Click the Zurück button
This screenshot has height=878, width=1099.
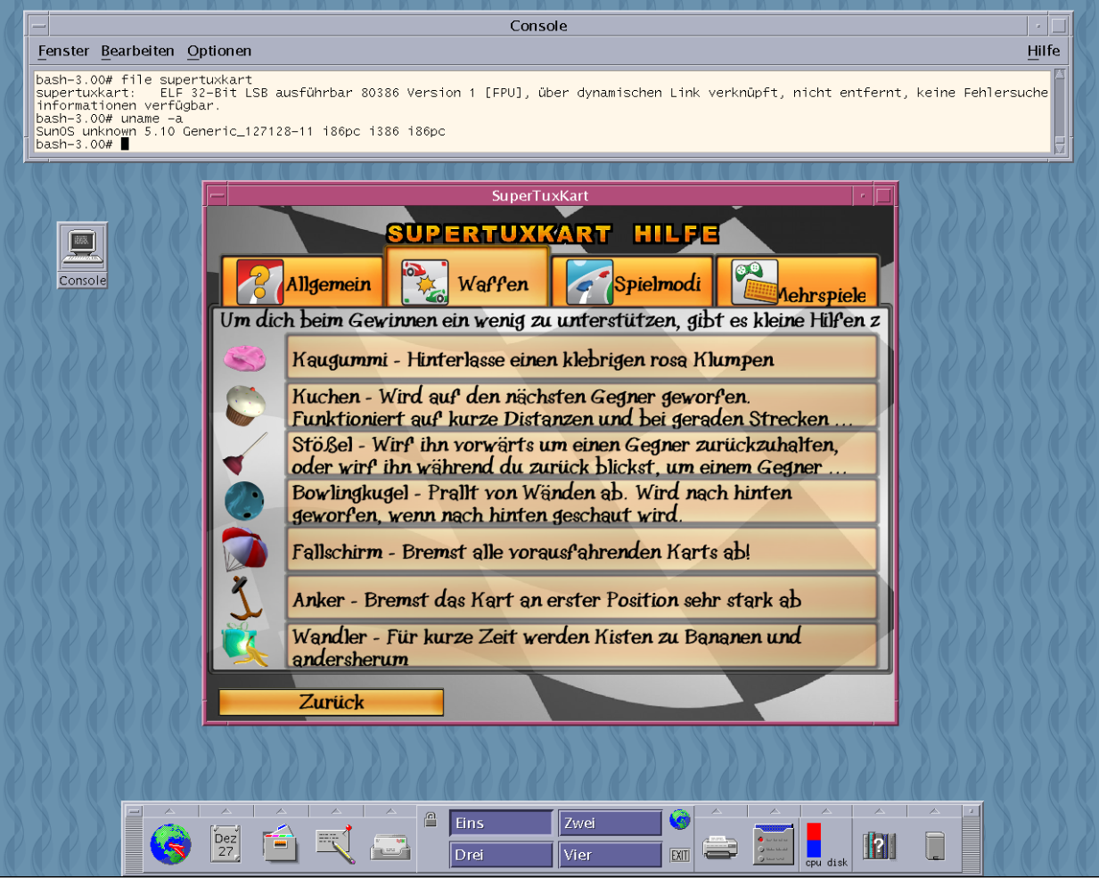(x=331, y=702)
